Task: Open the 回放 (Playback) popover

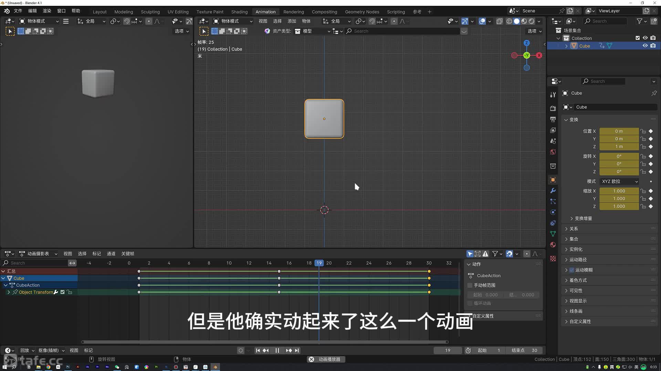Action: pyautogui.click(x=27, y=350)
